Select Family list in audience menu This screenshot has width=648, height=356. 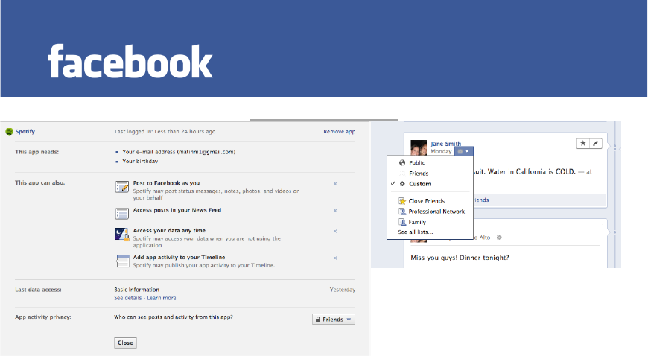(x=417, y=222)
